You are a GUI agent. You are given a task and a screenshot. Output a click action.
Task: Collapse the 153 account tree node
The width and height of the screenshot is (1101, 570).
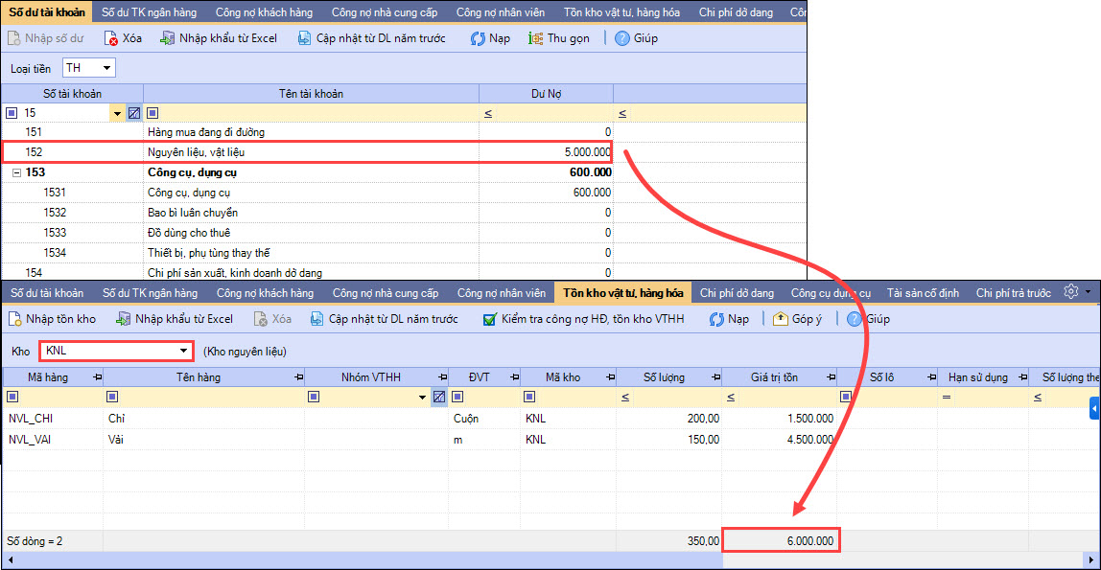coord(16,172)
